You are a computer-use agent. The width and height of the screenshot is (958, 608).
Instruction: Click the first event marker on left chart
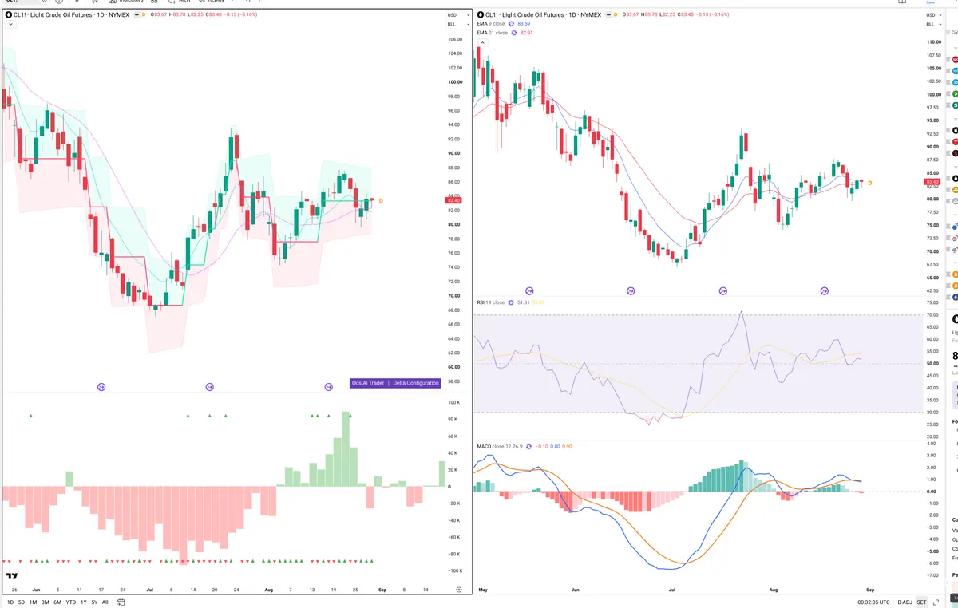pyautogui.click(x=101, y=387)
